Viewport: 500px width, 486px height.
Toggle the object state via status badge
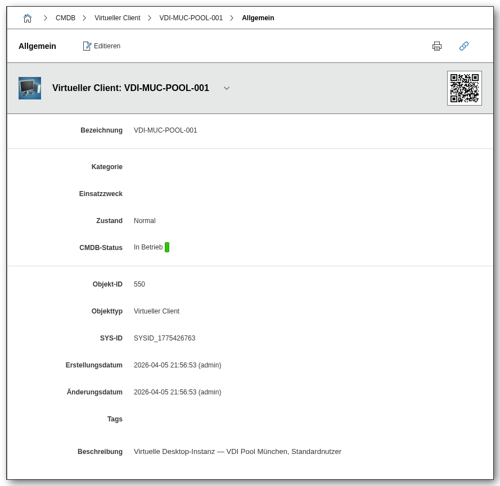(x=168, y=247)
